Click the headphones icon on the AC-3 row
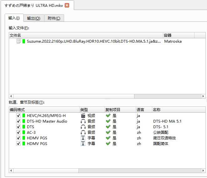Image resolution: width=207 pixels, height=178 pixels. tap(83, 132)
